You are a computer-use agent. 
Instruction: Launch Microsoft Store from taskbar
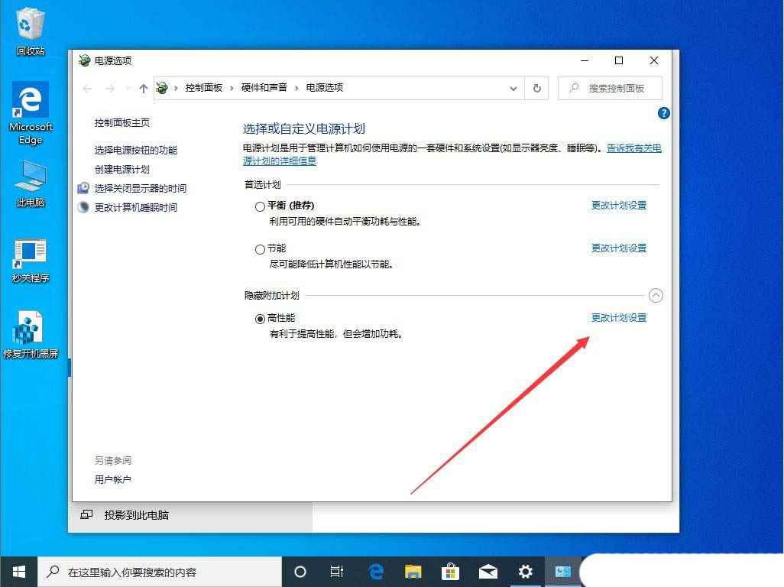coord(450,572)
